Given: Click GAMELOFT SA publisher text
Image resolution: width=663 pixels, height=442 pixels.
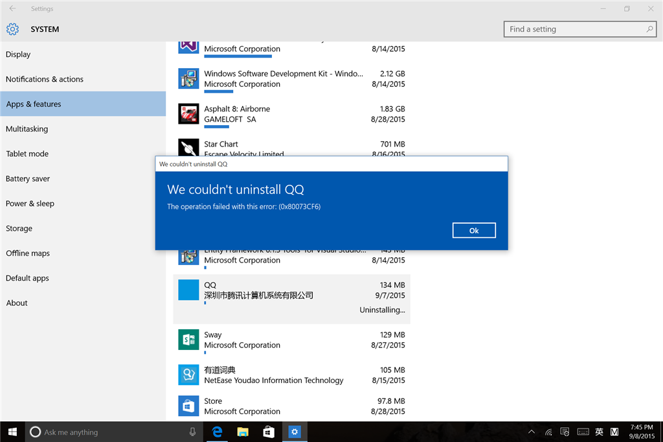Looking at the screenshot, I should (230, 119).
